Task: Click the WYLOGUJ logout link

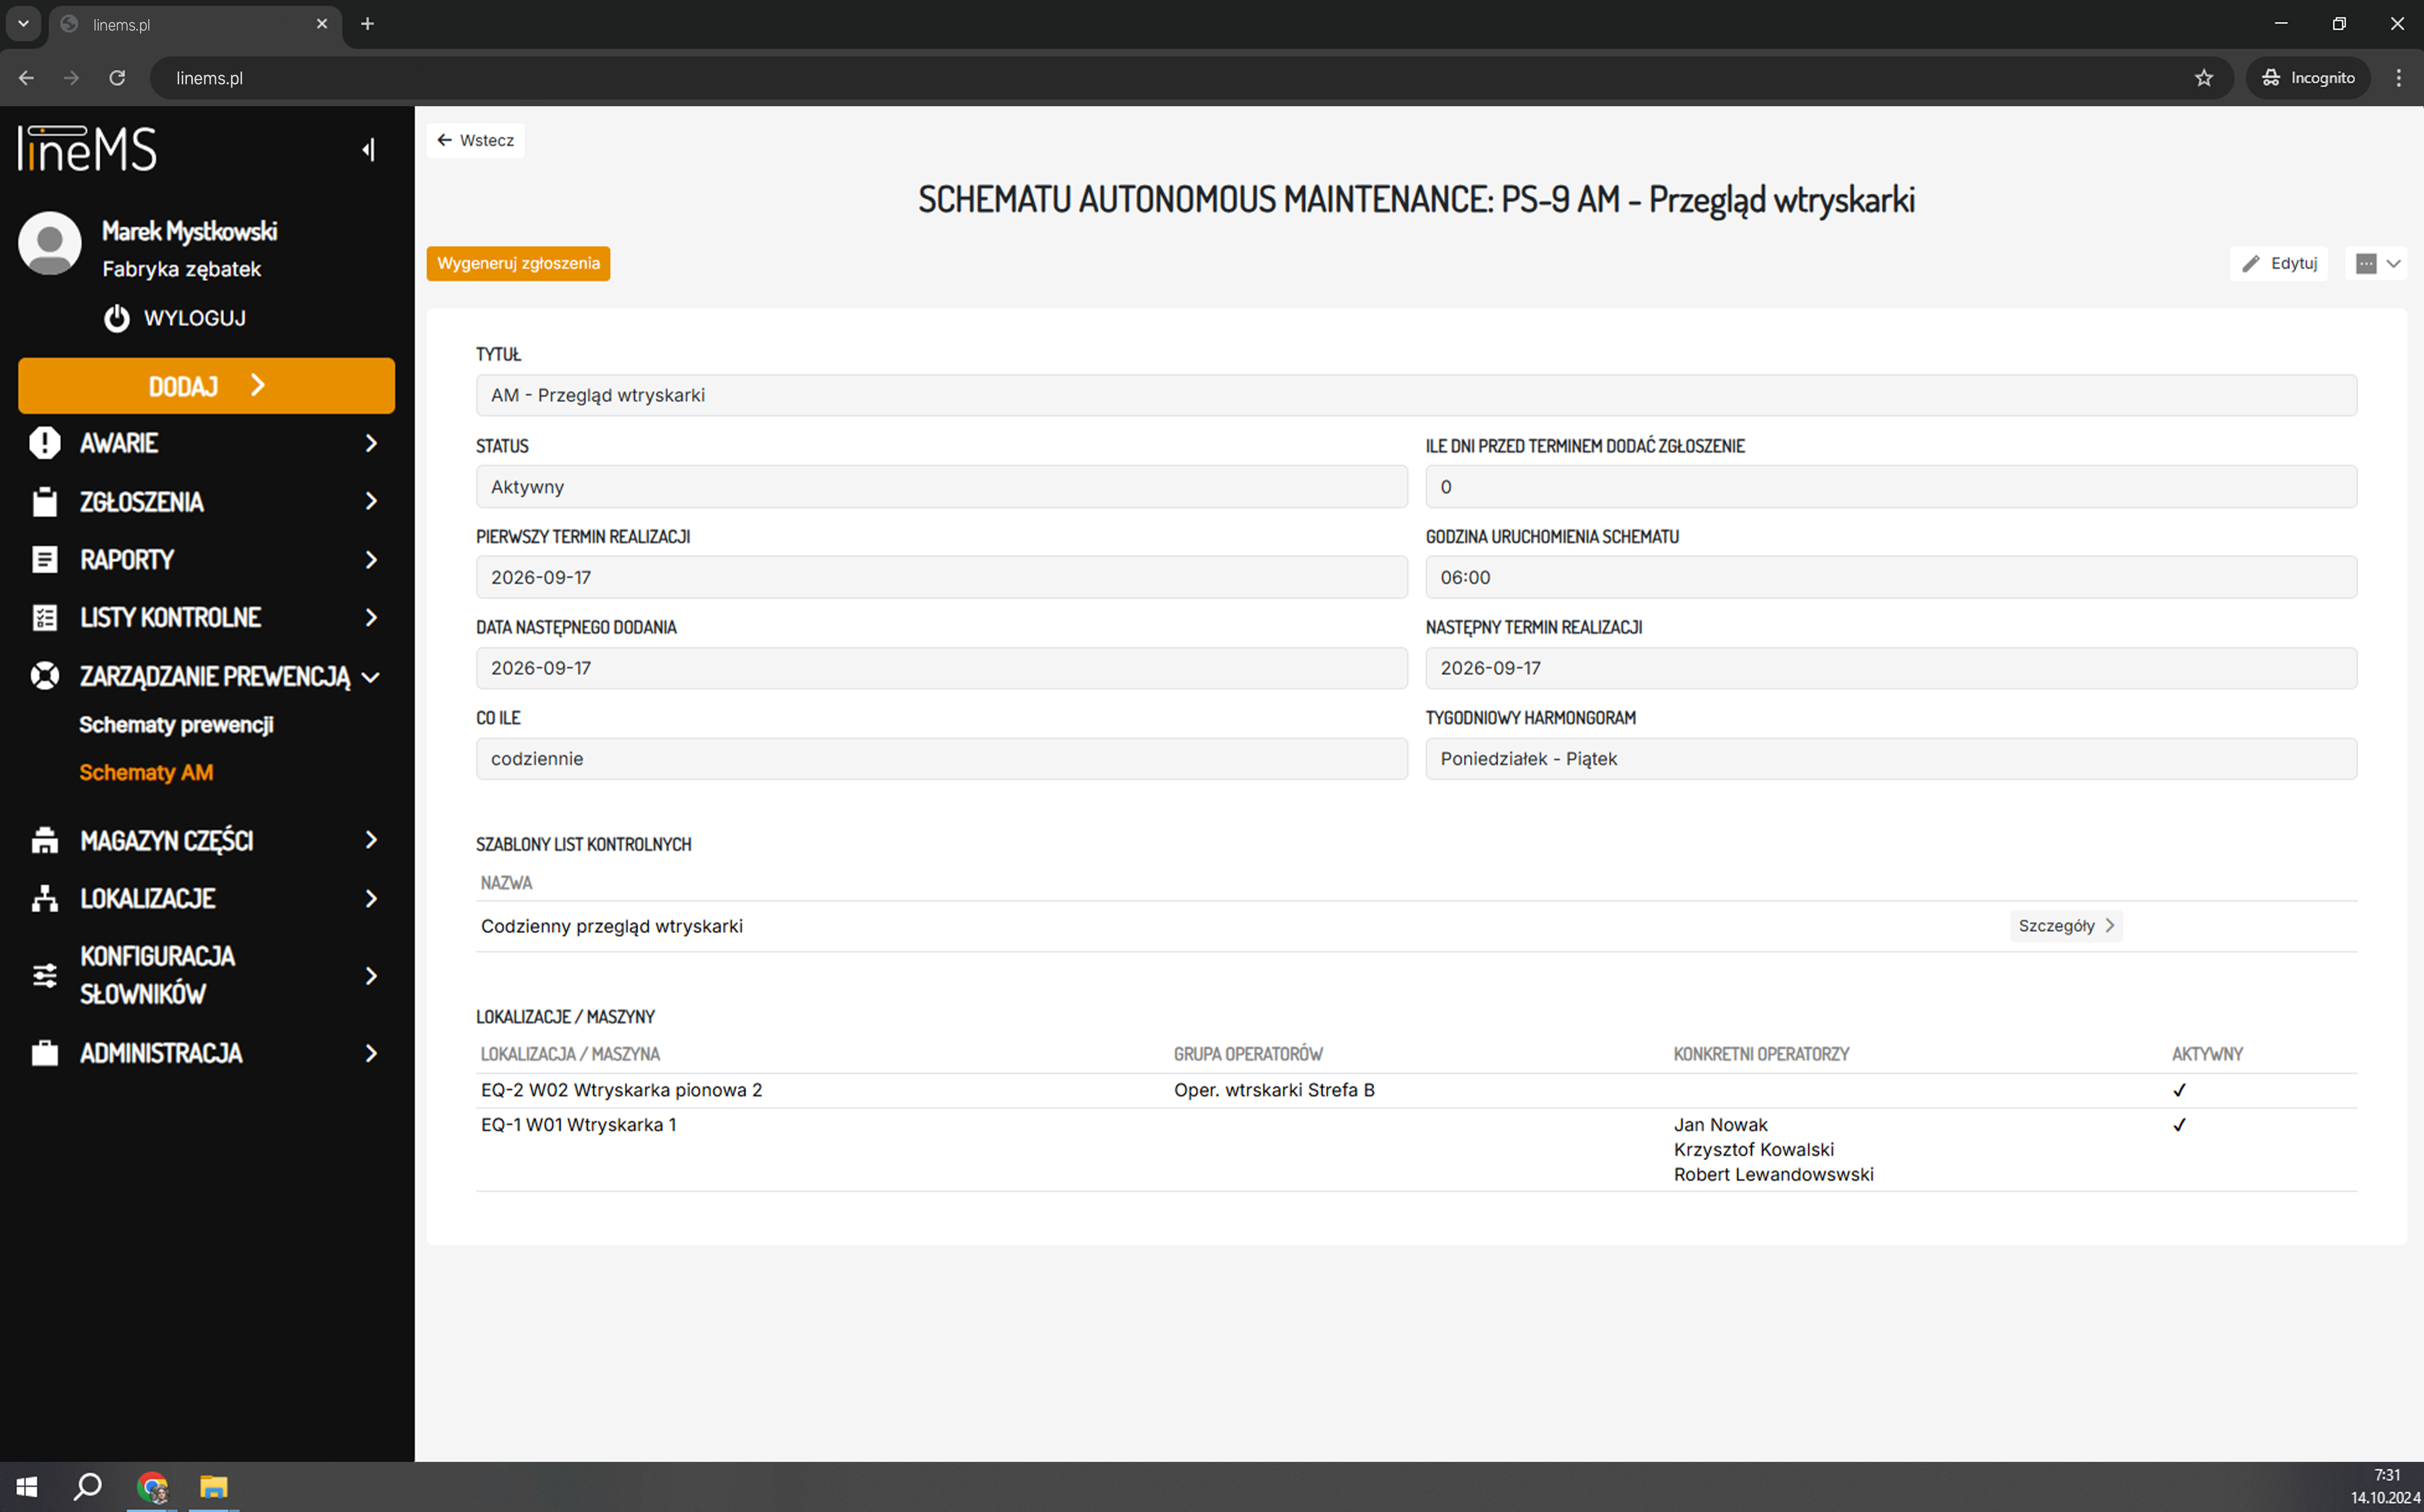Action: [195, 318]
